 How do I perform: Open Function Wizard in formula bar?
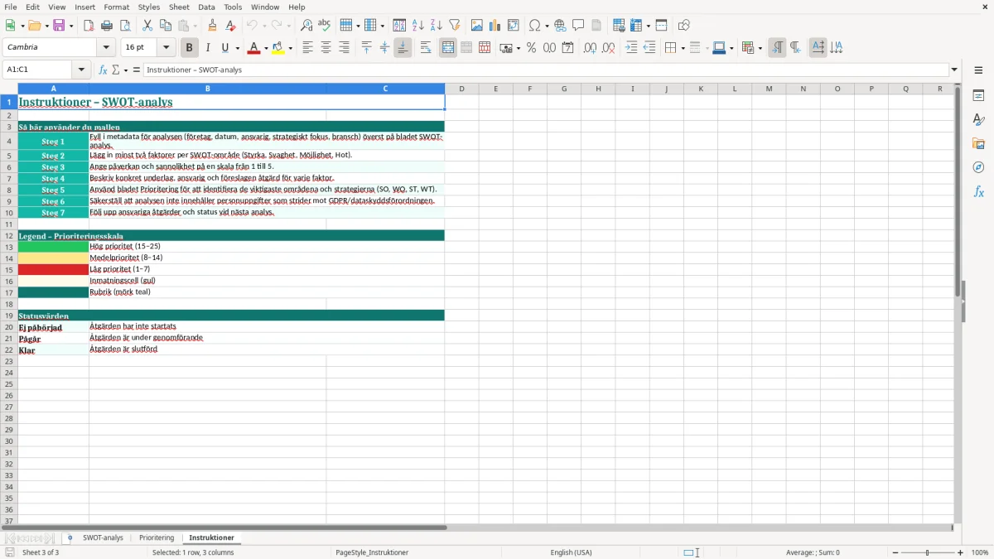coord(103,70)
